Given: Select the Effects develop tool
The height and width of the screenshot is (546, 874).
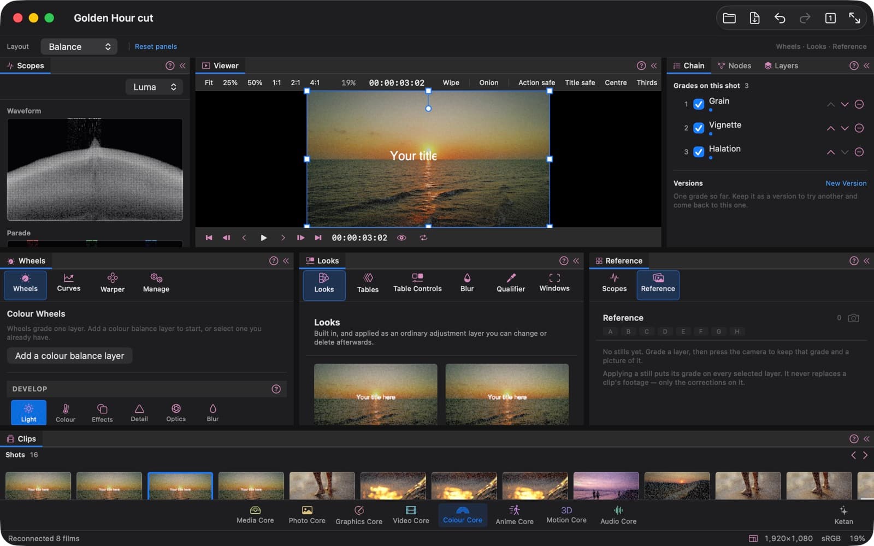Looking at the screenshot, I should click(102, 412).
